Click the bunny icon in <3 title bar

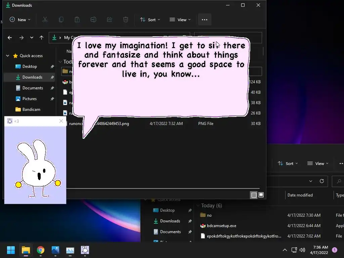[x=10, y=121]
